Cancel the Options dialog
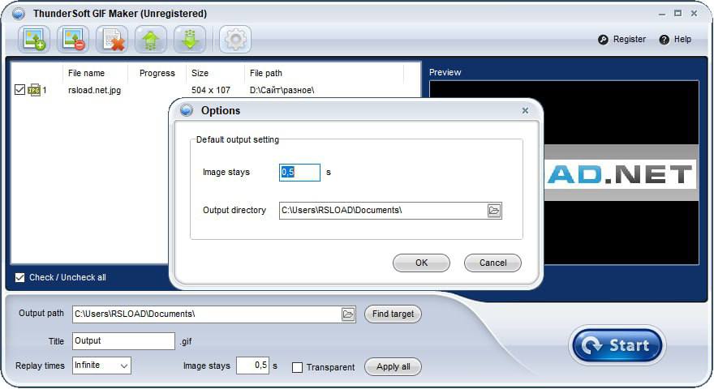Screen dimensions: 714x389 click(x=492, y=263)
